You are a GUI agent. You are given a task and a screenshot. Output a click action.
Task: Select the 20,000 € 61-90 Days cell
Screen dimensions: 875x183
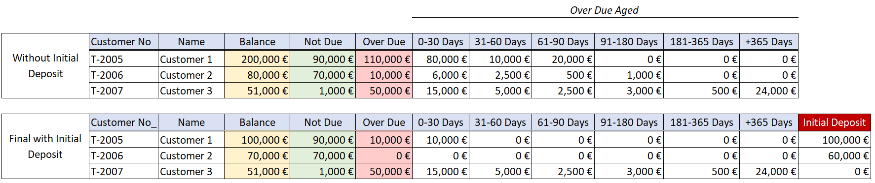(563, 59)
